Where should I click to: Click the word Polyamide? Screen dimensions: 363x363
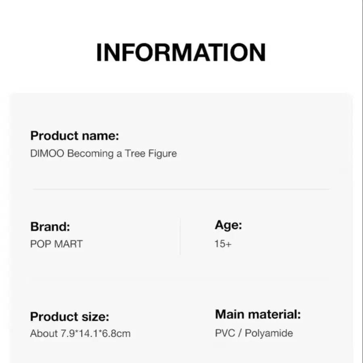(x=269, y=334)
